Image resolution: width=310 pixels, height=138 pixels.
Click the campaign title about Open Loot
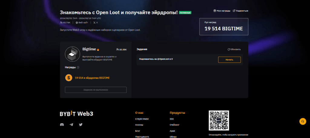(x=119, y=12)
